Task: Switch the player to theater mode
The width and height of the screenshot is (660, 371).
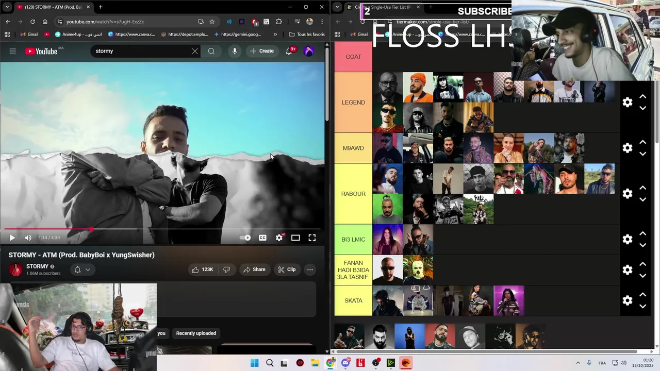Action: (295, 238)
